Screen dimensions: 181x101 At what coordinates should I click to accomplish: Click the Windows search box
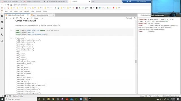21,99
